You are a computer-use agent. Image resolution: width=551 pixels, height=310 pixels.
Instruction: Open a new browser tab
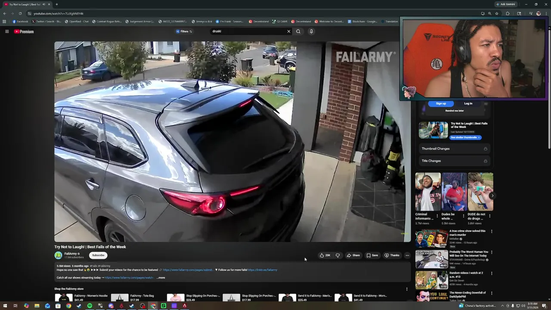[57, 4]
